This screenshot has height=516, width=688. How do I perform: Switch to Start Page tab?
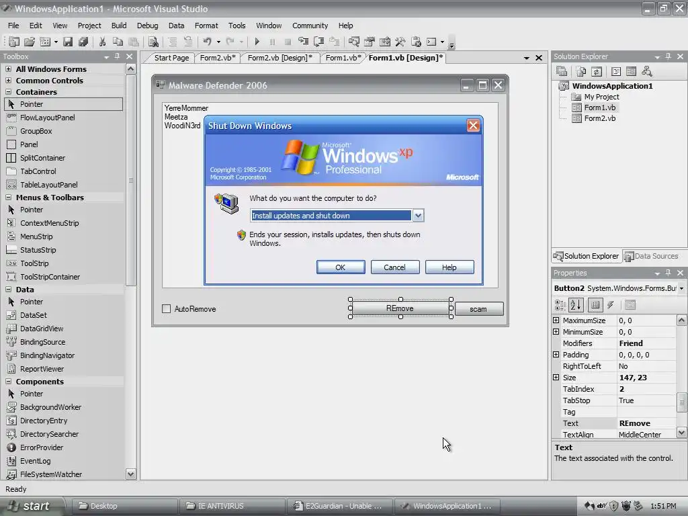point(171,58)
